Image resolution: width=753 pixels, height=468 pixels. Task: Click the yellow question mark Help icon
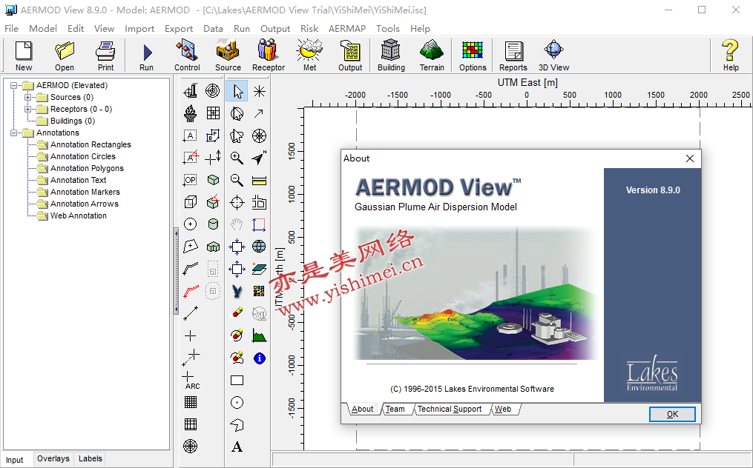pyautogui.click(x=731, y=56)
